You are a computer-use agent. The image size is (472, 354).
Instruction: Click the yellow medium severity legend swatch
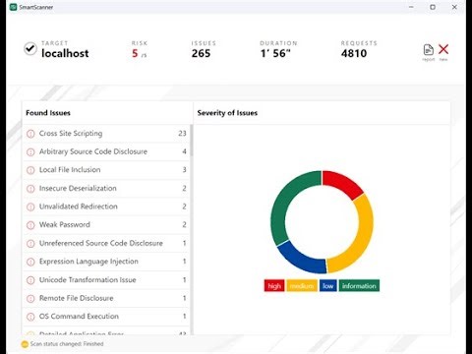point(302,286)
